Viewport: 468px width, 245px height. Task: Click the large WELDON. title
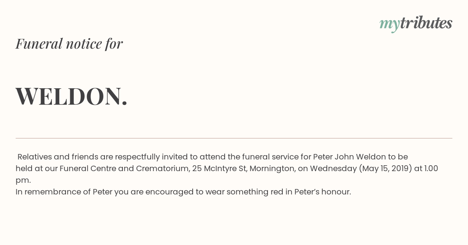(x=71, y=96)
